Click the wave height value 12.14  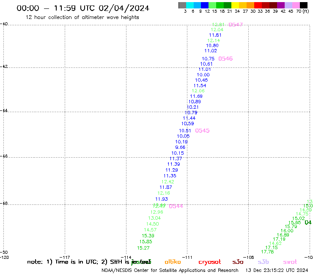tap(214, 40)
